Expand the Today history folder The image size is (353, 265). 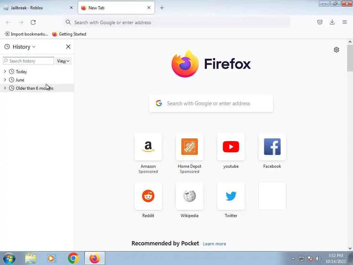pos(5,72)
